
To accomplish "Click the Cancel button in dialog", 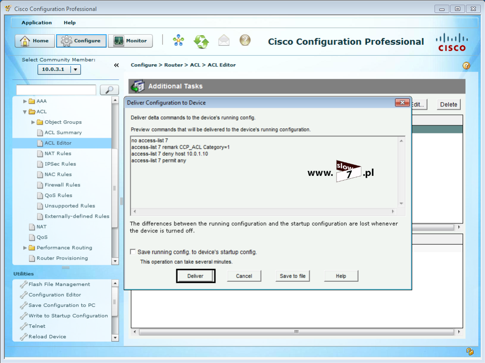I will tap(244, 276).
